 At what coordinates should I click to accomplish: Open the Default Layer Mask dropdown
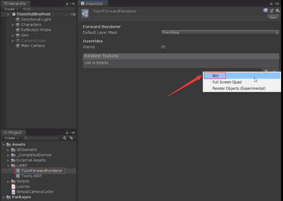point(220,33)
